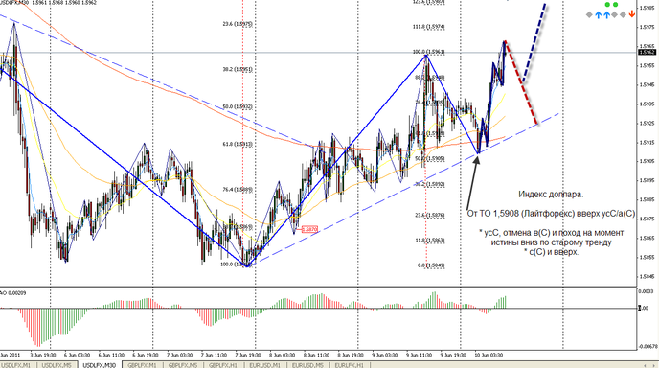Select the dashed red projection line
The width and height of the screenshot is (659, 368).
pos(521,82)
